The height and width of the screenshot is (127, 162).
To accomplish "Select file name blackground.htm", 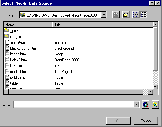I will click(23, 48).
